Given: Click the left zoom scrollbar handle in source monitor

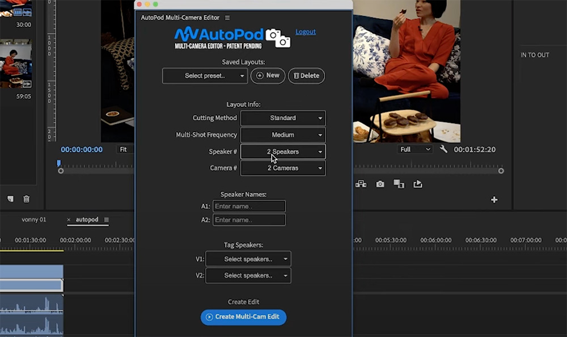Looking at the screenshot, I should 61,171.
